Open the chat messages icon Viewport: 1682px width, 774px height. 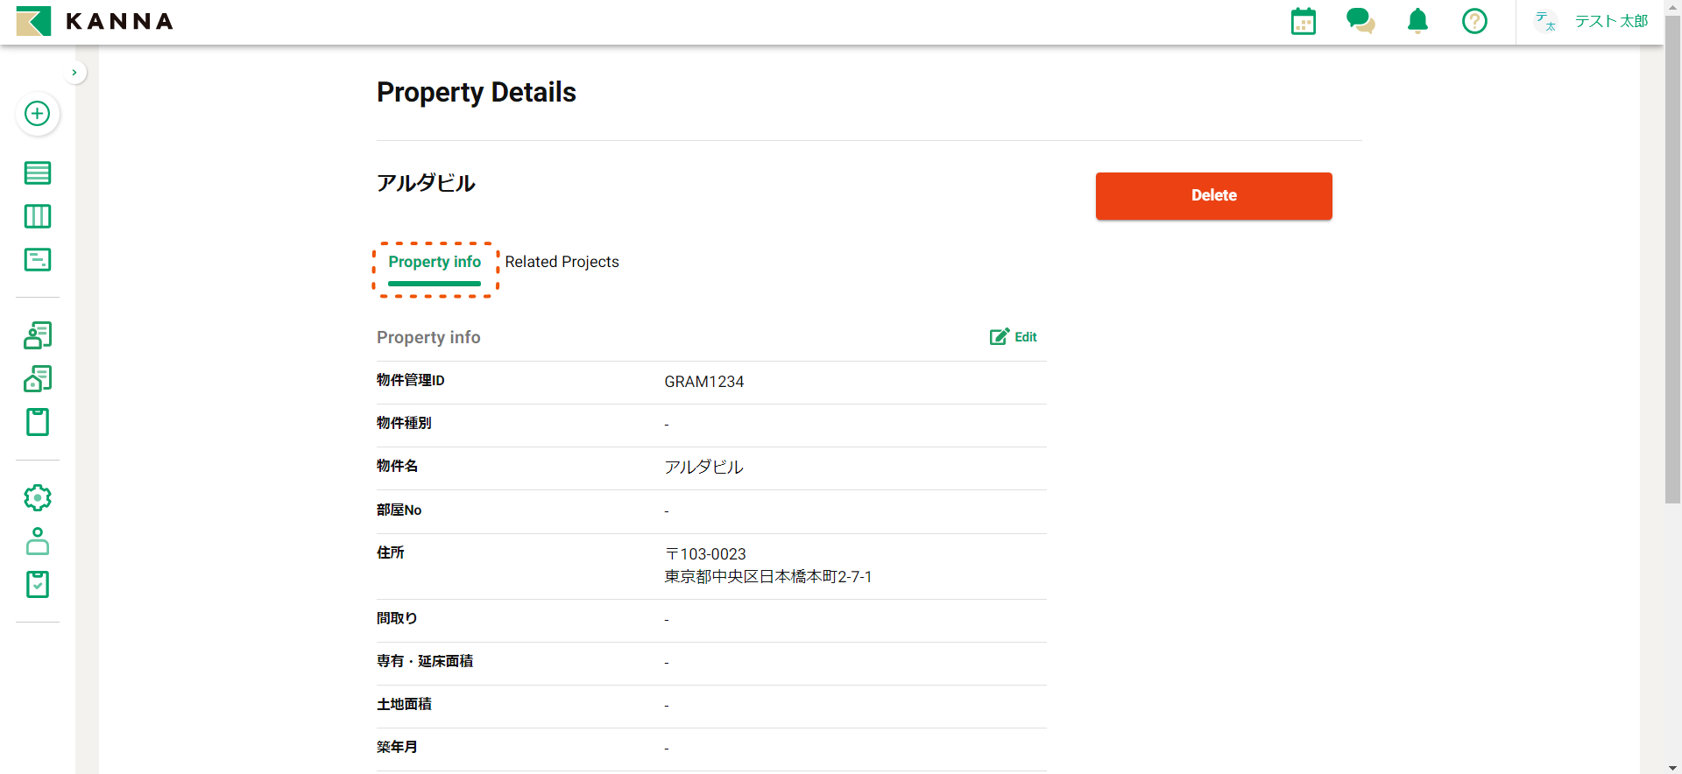1360,21
